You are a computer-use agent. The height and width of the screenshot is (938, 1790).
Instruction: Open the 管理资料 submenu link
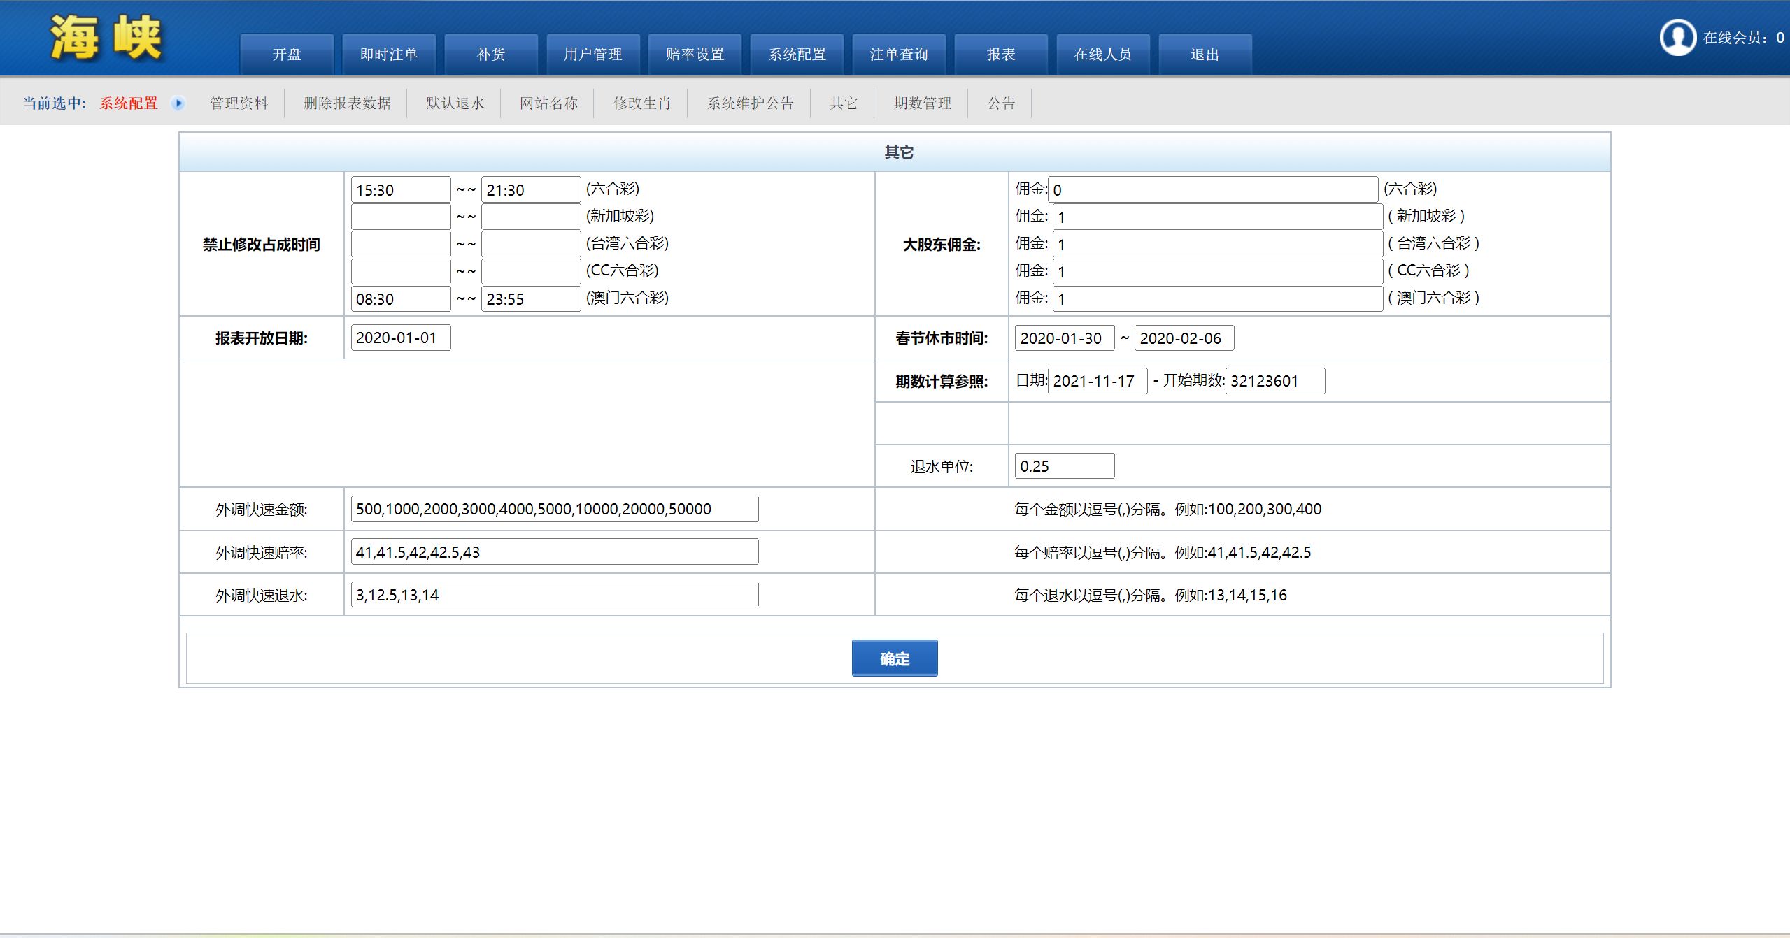(239, 103)
